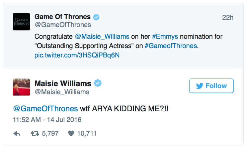Click the @GameOfThrones handle under name
The width and height of the screenshot is (246, 148).
(x=63, y=25)
